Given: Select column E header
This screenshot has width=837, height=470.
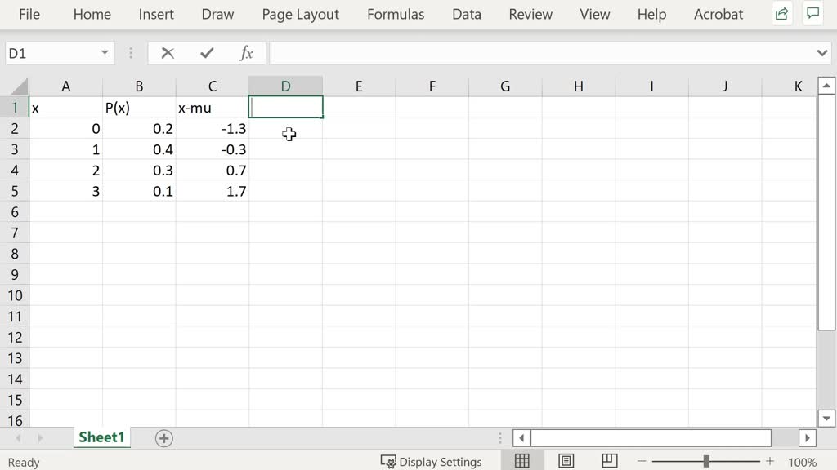Looking at the screenshot, I should click(x=359, y=86).
